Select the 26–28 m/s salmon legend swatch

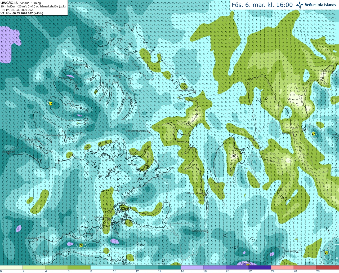[x=305, y=267]
